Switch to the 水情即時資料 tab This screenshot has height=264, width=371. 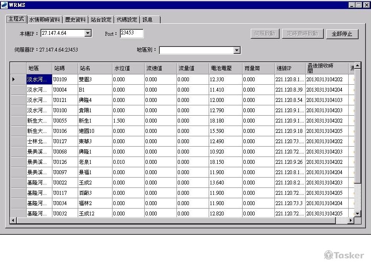point(45,20)
